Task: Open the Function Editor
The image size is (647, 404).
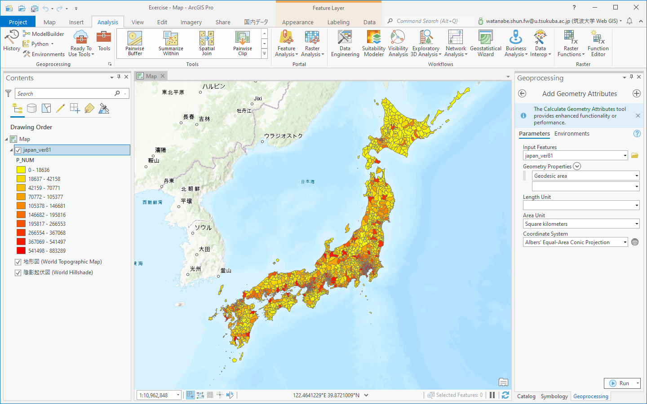Action: tap(598, 44)
